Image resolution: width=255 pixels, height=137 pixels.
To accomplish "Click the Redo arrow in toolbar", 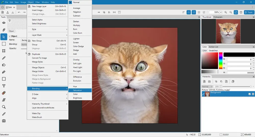I will pyautogui.click(x=24, y=12).
